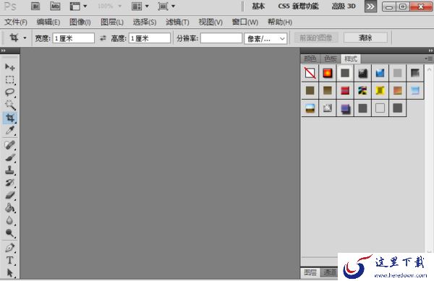The width and height of the screenshot is (434, 281).
Task: Switch to 基本 workspace
Action: pos(258,7)
